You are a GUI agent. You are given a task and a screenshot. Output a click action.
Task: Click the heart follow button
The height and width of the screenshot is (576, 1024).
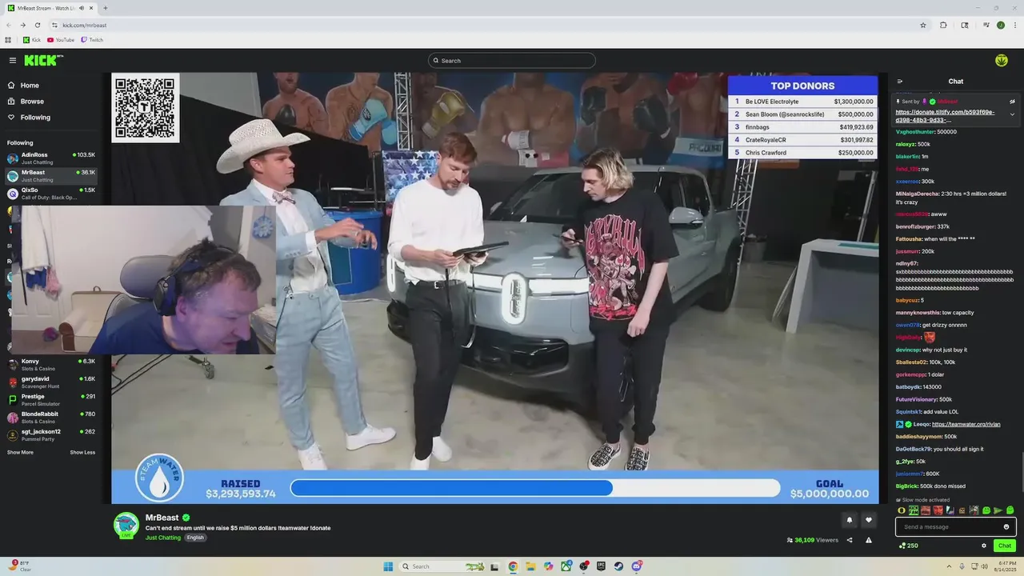click(x=869, y=520)
